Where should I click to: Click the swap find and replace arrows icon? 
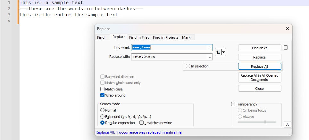pyautogui.click(x=218, y=52)
